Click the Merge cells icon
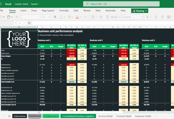Screen dimensions: 174x119 pos(107,17)
